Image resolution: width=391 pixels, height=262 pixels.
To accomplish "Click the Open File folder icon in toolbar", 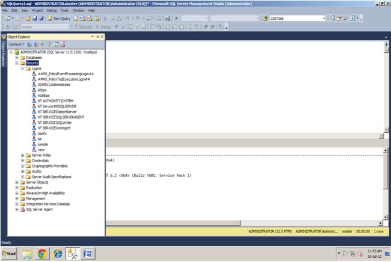I will pos(28,19).
